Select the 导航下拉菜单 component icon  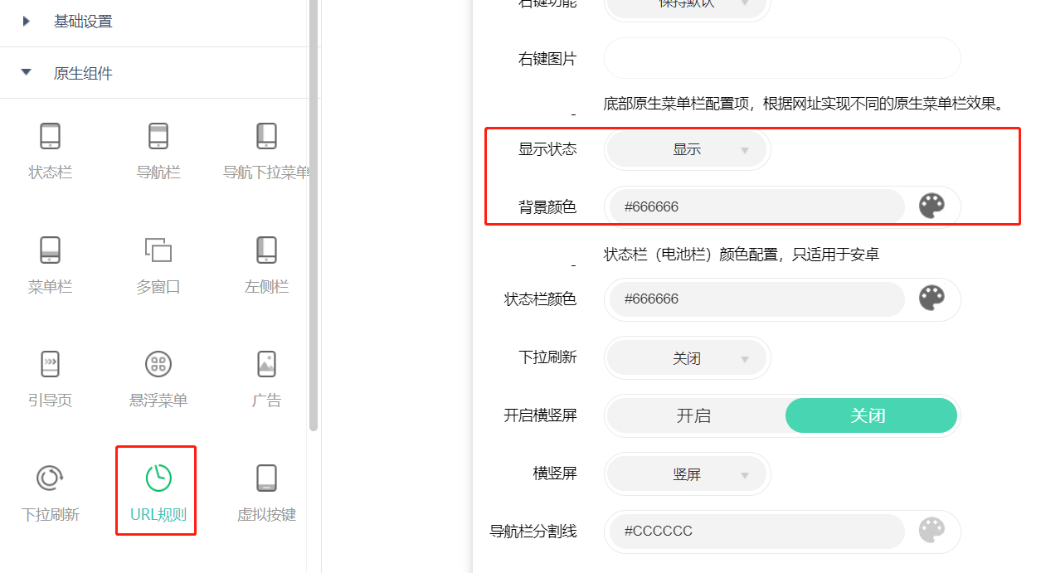tap(266, 137)
